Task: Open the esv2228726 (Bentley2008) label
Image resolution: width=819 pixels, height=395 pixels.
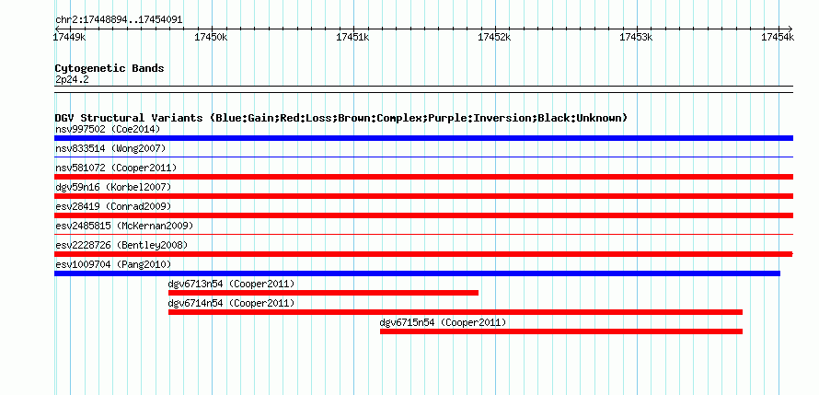Action: pos(121,245)
